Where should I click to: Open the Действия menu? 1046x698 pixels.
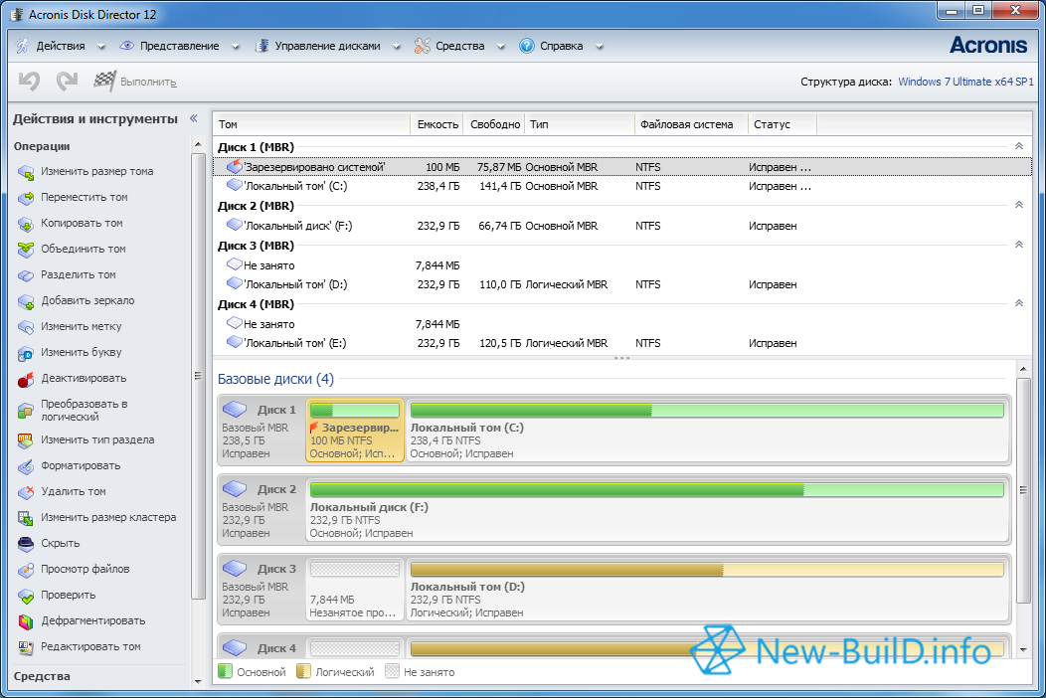tap(60, 46)
